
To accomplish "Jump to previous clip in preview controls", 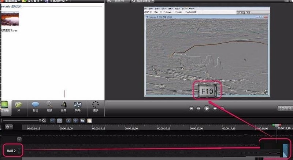I will [191, 109].
